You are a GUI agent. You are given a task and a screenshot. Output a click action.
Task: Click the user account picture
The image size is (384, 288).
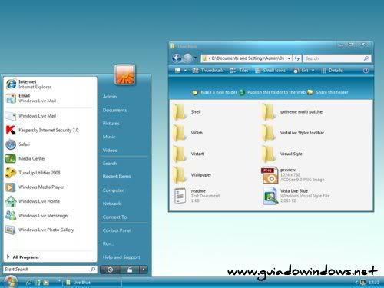tap(124, 74)
